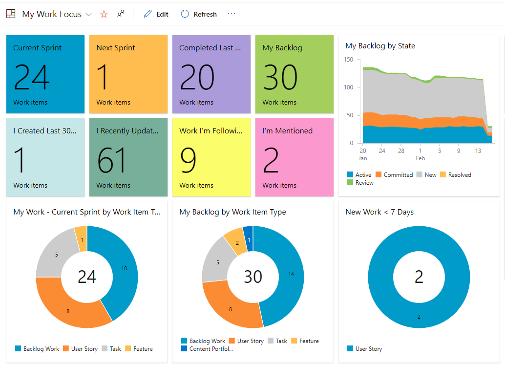Click the team members icon in the toolbar
The image size is (505, 366).
(x=121, y=14)
